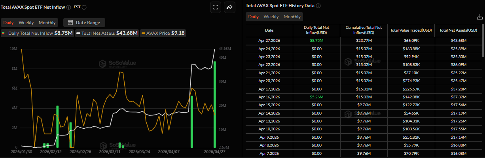Click the Apr 27,2026 green inflow bar
Screen dimensions: 485x158
[x=215, y=104]
